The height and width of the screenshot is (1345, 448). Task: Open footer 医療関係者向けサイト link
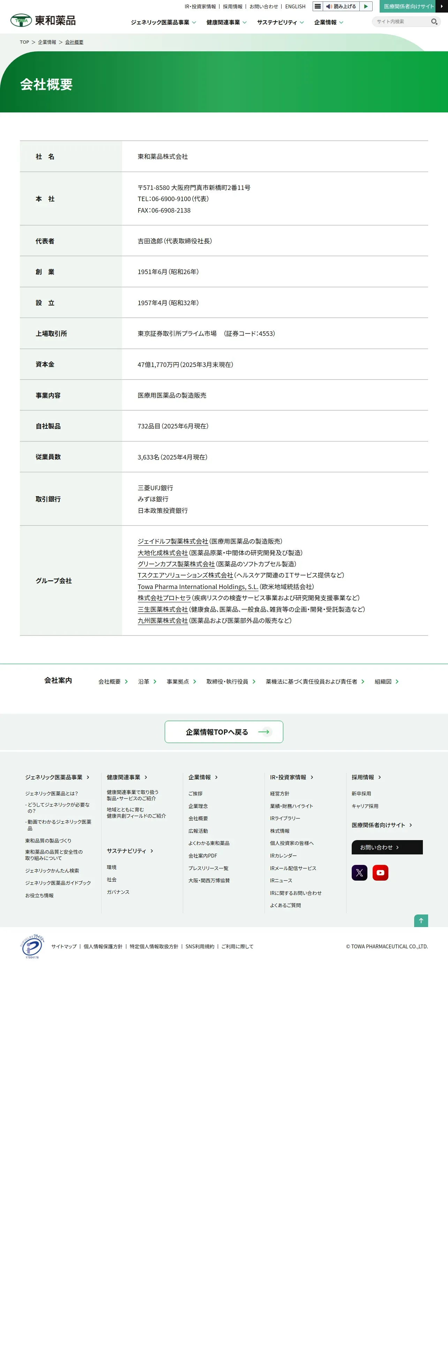[382, 825]
